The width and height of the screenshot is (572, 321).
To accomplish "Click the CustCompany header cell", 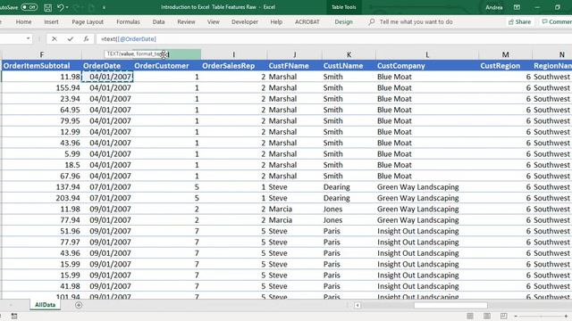I will pos(427,66).
